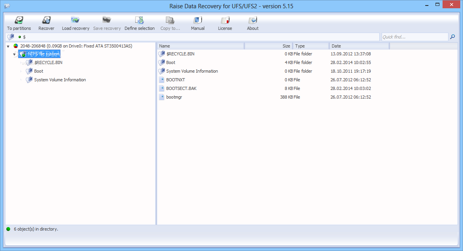The image size is (463, 251).
Task: Click the Recover toolbar icon
Action: 46,20
